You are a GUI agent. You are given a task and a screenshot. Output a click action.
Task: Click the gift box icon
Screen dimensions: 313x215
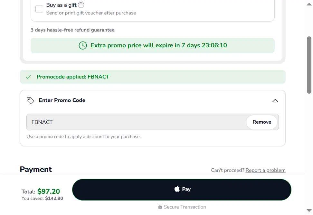click(81, 5)
